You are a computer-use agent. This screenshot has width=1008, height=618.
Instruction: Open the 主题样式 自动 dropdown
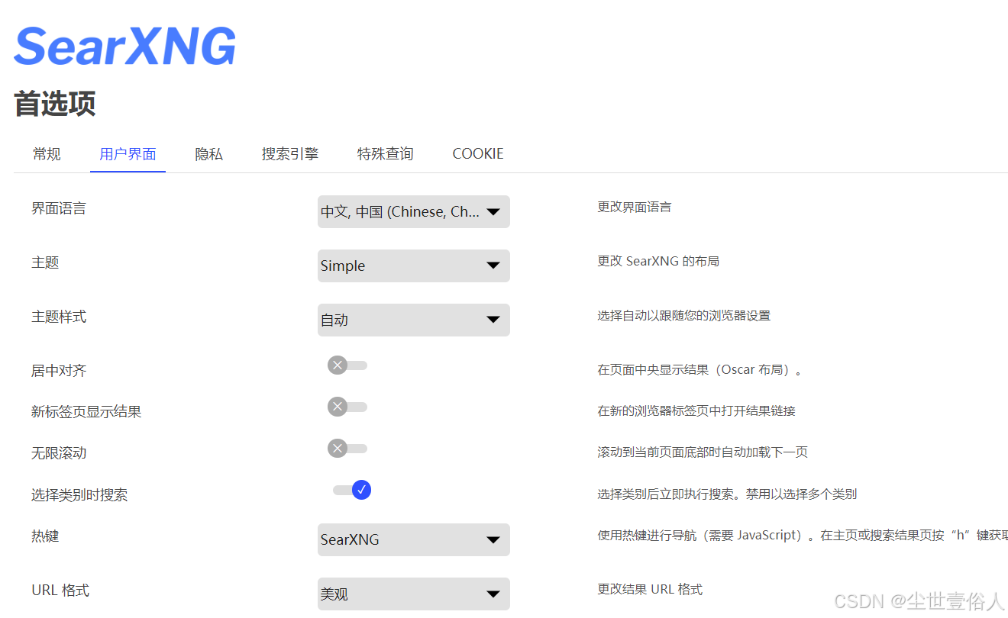pos(413,320)
